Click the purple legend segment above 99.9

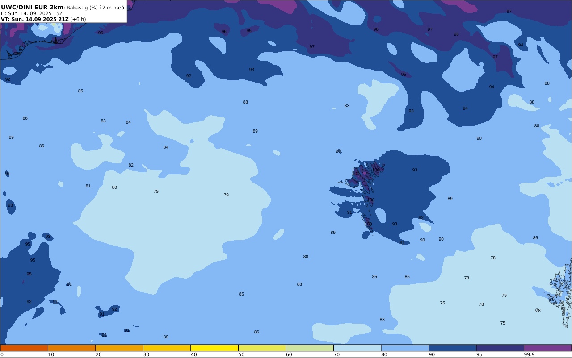tap(547, 348)
